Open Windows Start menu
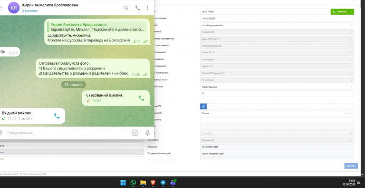The width and height of the screenshot is (365, 188). 123,183
